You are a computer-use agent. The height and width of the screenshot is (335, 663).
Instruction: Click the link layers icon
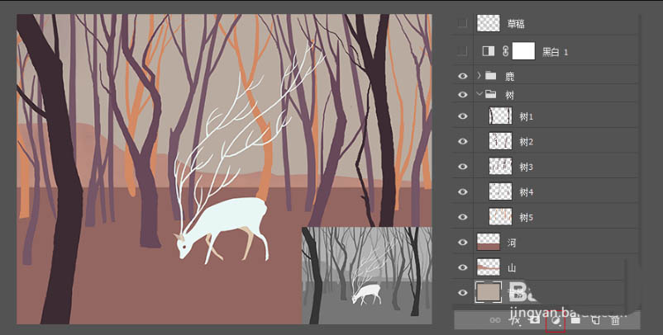click(x=494, y=321)
